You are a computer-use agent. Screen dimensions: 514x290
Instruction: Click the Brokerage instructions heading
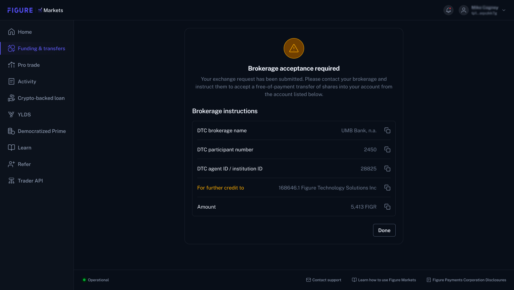225,111
